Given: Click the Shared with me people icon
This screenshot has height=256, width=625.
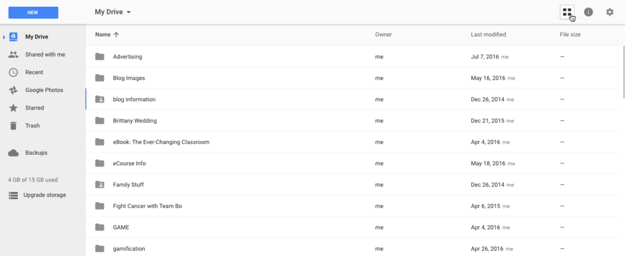Looking at the screenshot, I should [x=13, y=54].
